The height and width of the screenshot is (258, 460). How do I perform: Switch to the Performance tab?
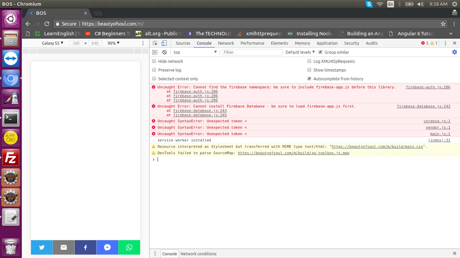[252, 43]
